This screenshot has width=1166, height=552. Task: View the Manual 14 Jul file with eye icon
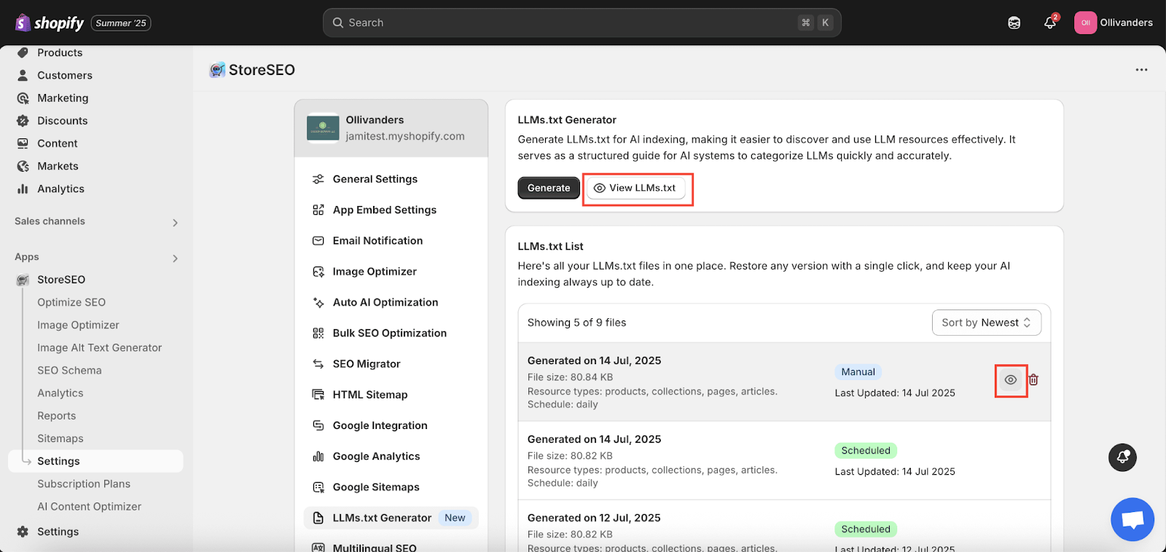(1011, 380)
